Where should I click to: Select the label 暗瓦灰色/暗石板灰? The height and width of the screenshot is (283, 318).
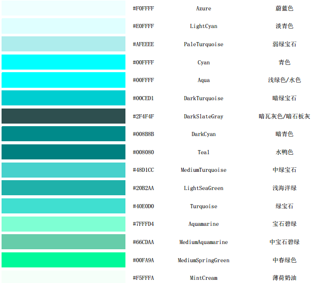(284, 116)
